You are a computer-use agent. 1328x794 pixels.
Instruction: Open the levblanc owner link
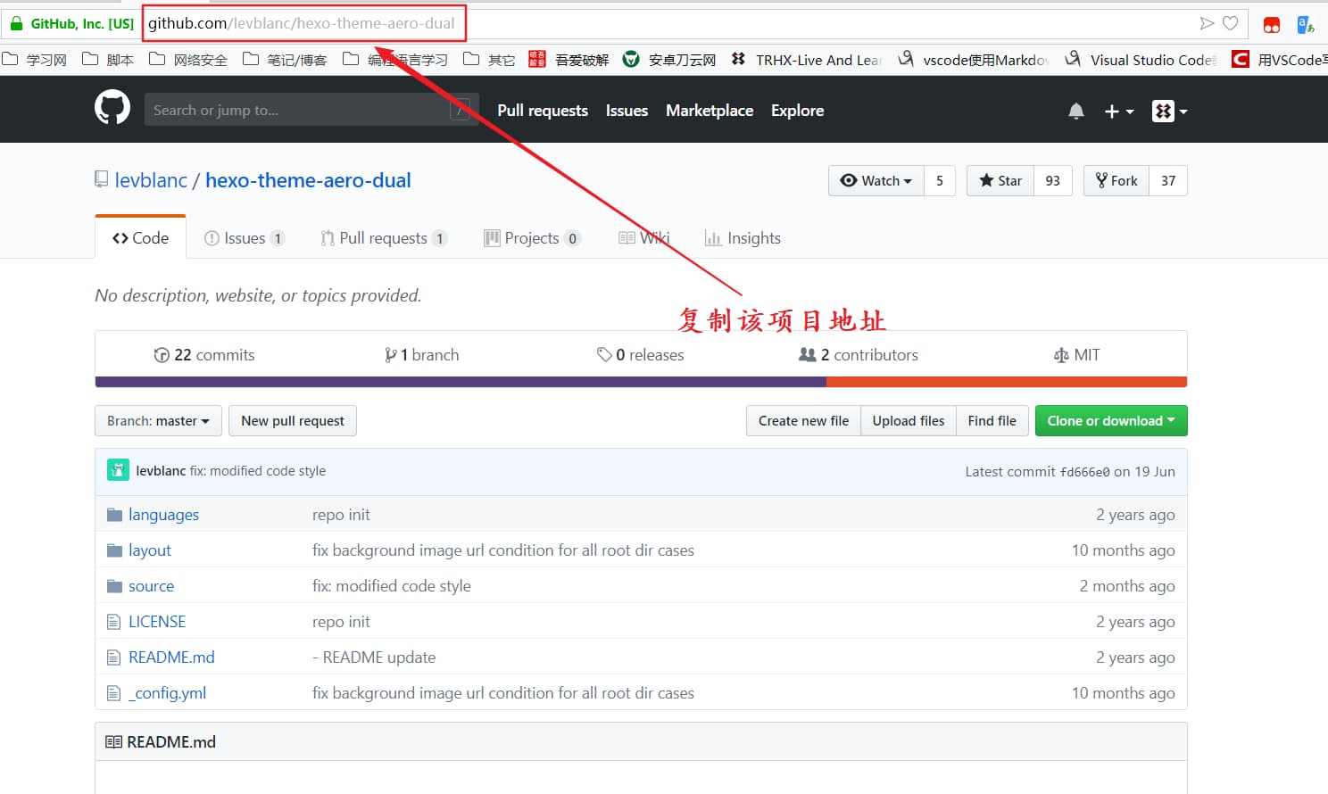coord(151,180)
